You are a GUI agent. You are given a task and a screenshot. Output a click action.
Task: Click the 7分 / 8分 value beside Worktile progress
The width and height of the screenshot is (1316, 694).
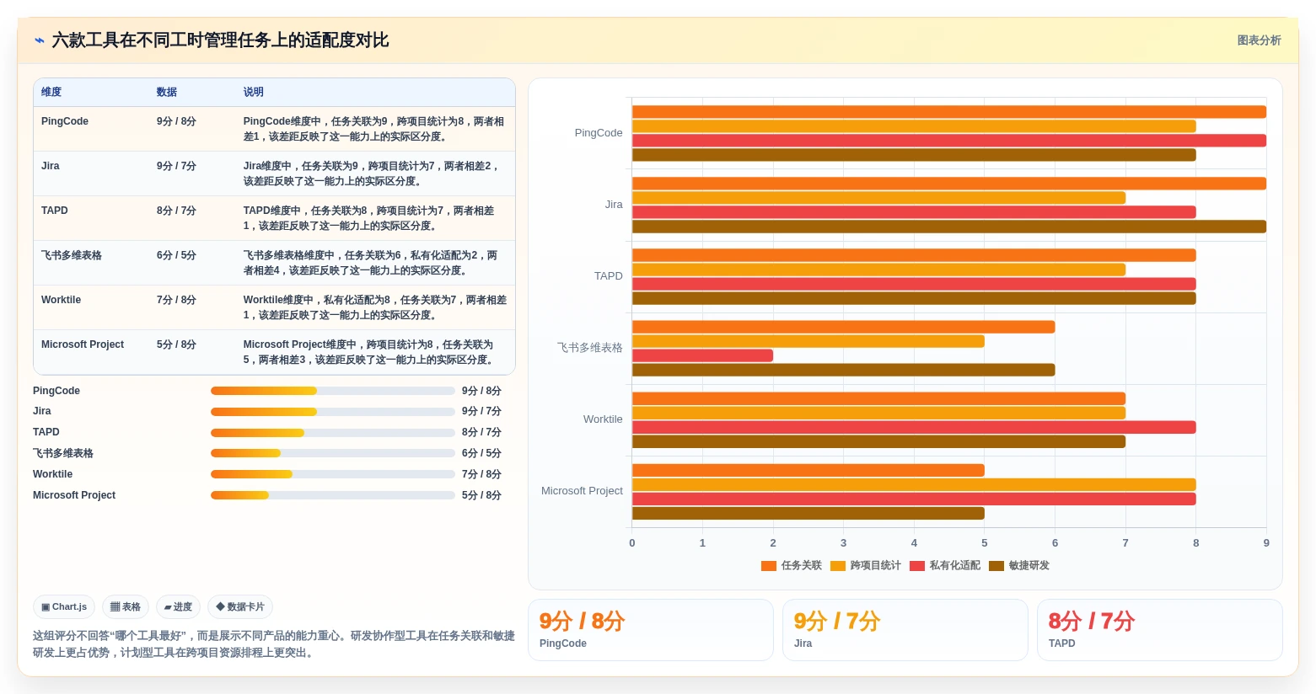click(481, 474)
